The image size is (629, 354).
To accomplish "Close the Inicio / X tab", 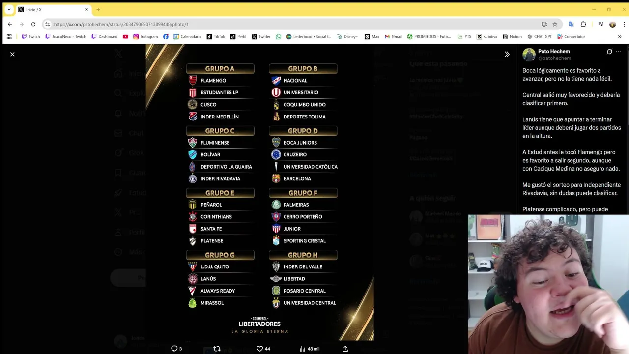I will [86, 9].
